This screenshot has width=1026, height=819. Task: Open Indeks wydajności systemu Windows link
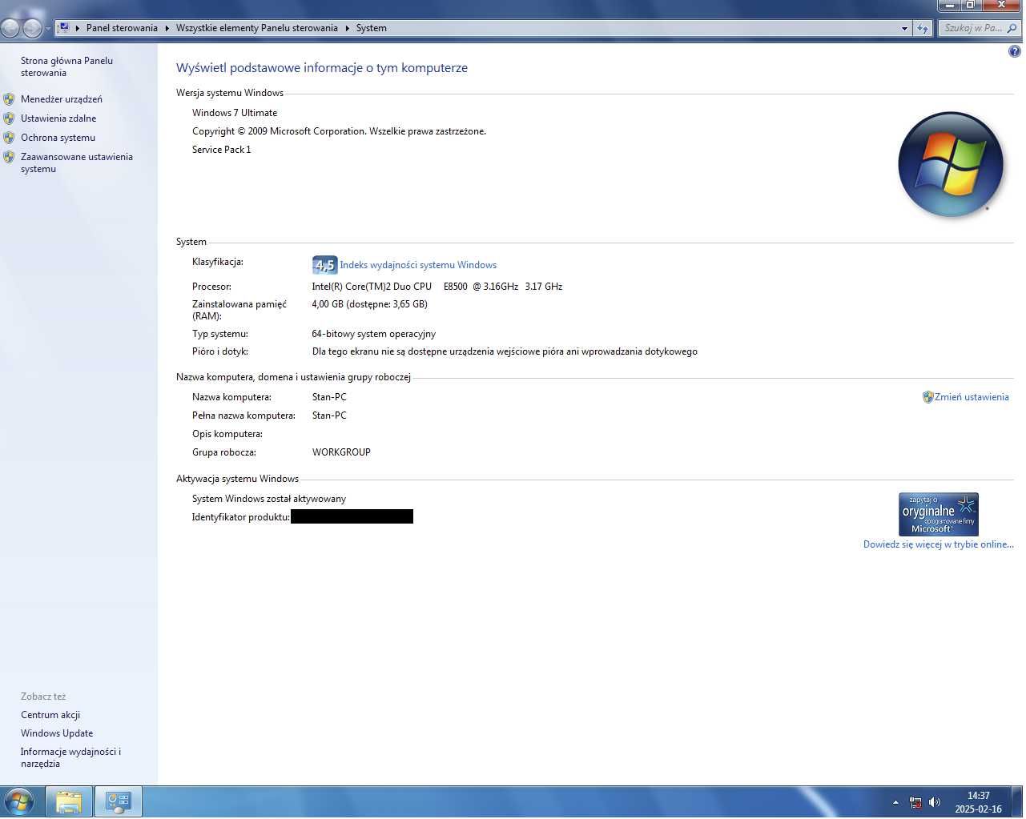[418, 265]
